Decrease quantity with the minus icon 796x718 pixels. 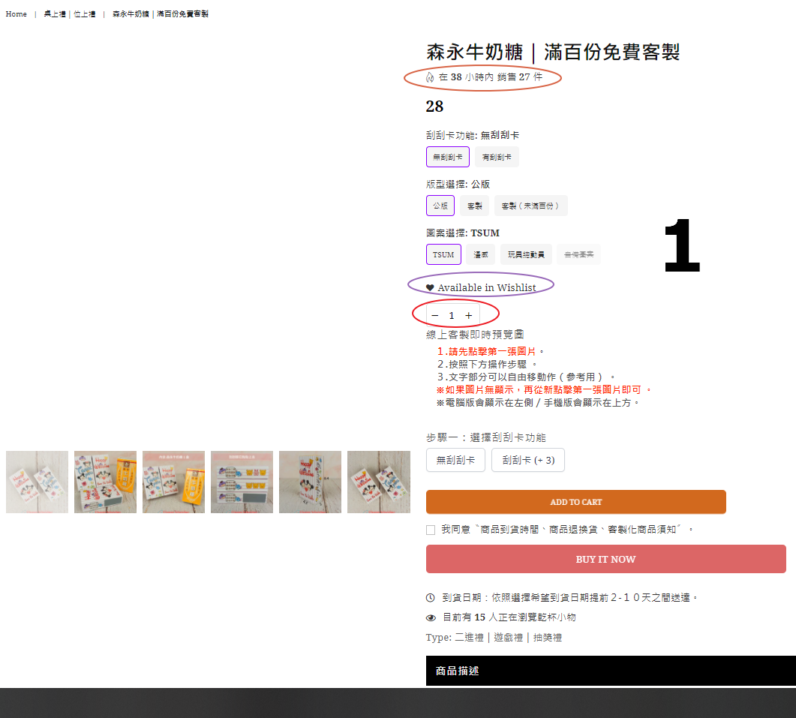point(435,316)
